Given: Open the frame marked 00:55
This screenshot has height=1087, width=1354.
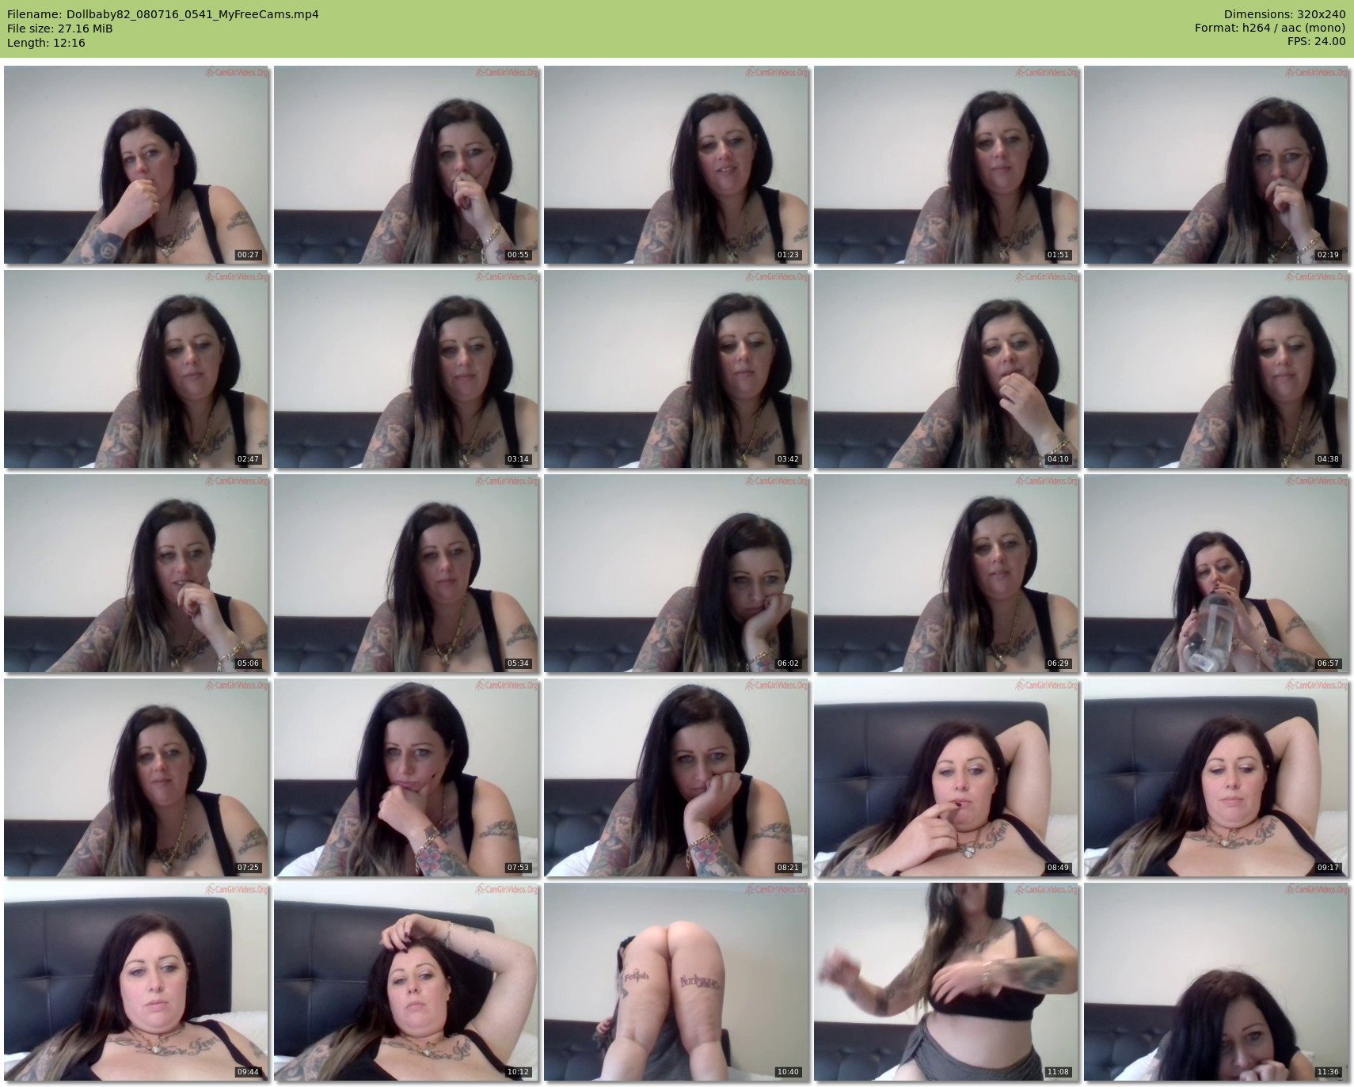Looking at the screenshot, I should pyautogui.click(x=406, y=165).
